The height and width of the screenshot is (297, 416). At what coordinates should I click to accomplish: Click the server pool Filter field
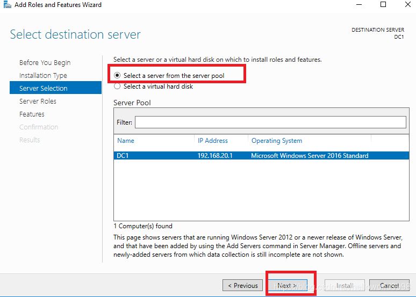tap(270, 122)
